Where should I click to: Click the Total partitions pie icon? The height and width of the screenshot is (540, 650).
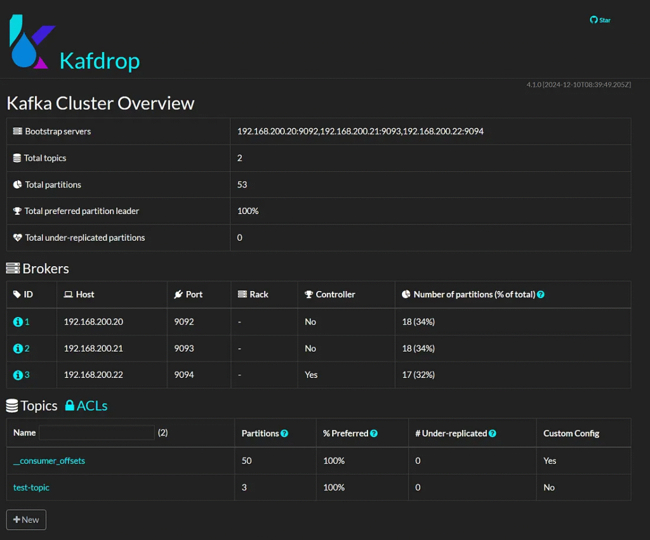[x=17, y=185]
